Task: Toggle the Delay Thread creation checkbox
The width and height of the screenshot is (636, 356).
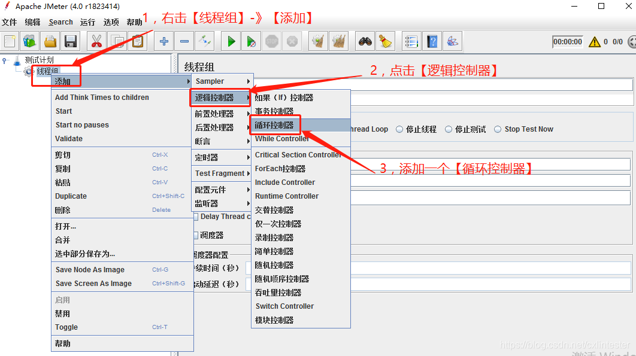Action: pyautogui.click(x=196, y=217)
